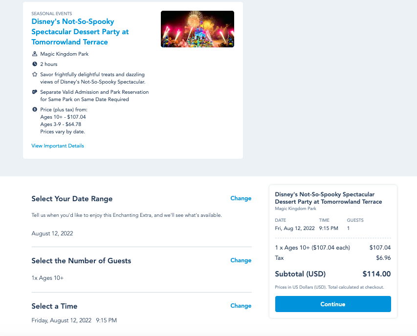The height and width of the screenshot is (336, 417).
Task: Change the selected time
Action: click(x=241, y=306)
